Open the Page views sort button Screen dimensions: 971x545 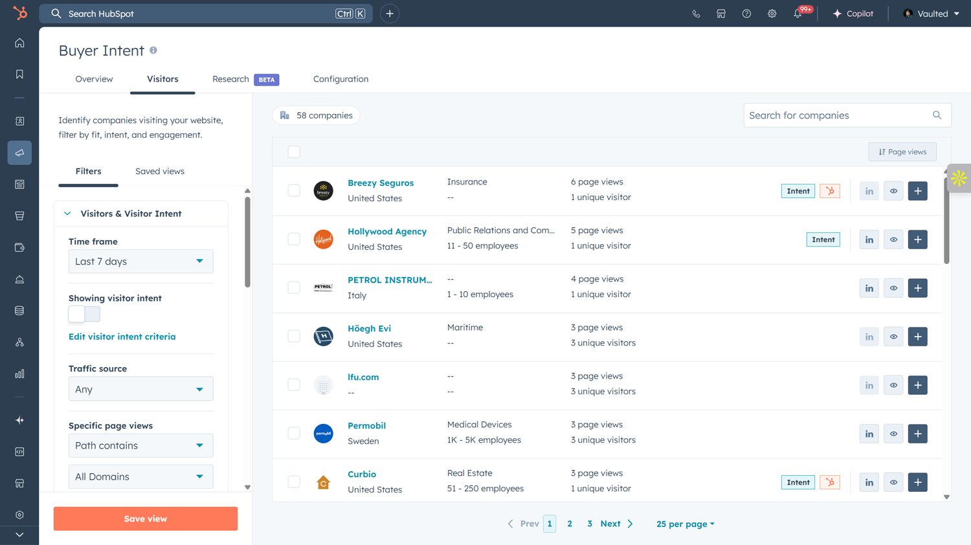[902, 151]
